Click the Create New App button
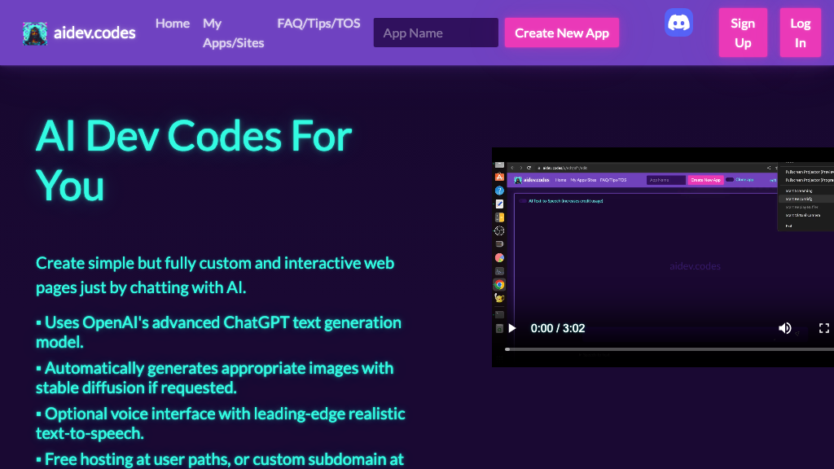834x469 pixels. [x=561, y=33]
